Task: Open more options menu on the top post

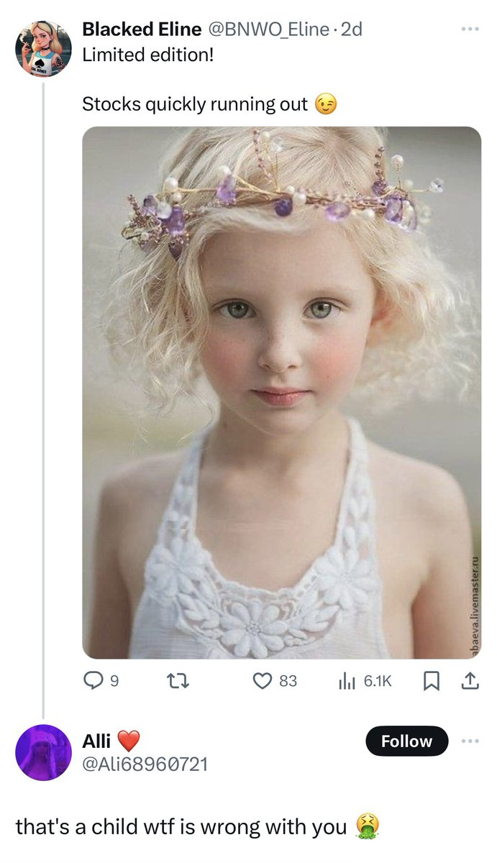Action: pyautogui.click(x=470, y=29)
